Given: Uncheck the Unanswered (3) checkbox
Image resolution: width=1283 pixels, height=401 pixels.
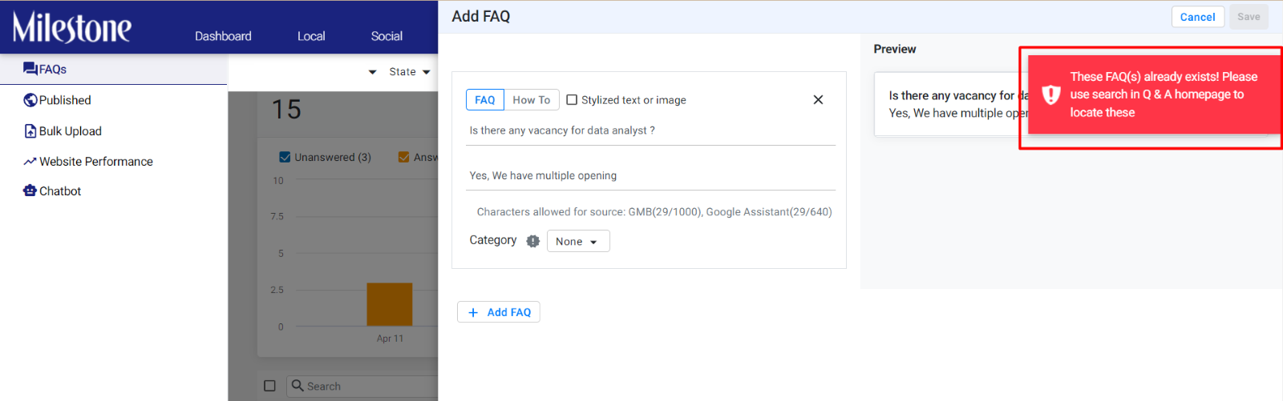Looking at the screenshot, I should (x=285, y=157).
